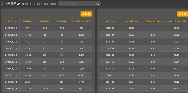Select the 2025/05 month cell
The height and width of the screenshot is (93, 188).
110,28
